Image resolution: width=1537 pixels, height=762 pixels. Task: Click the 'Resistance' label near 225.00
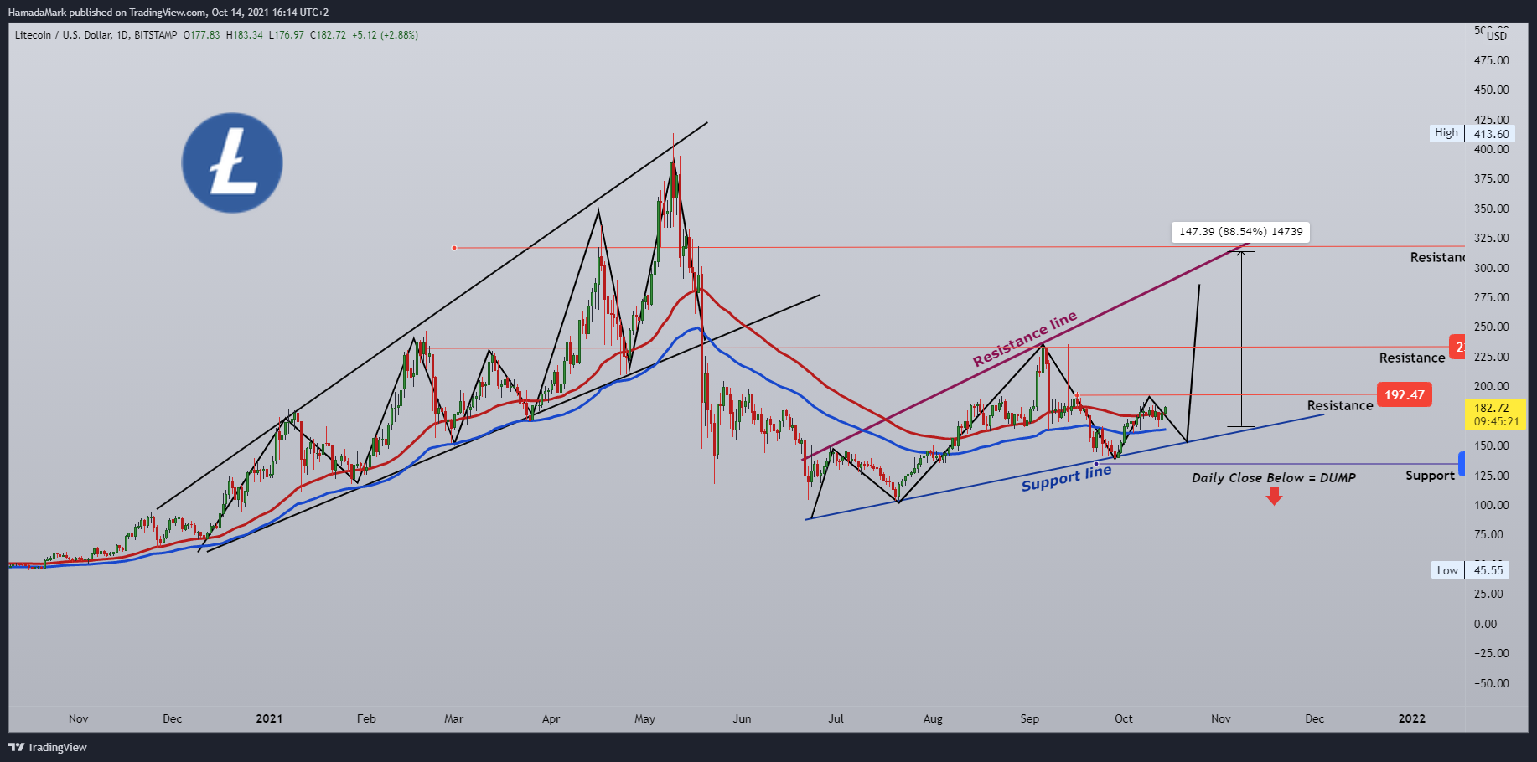tap(1412, 358)
